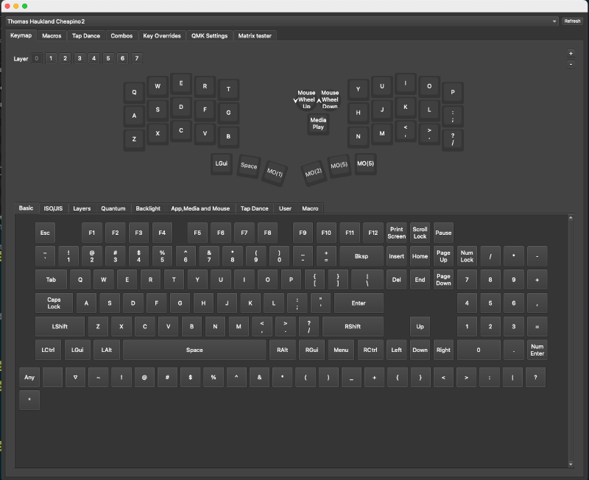Select the MO(1) thumb key
Screen dimensions: 589x480
[x=274, y=172]
